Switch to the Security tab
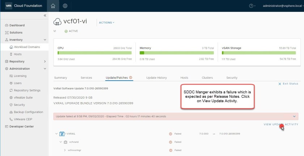The height and width of the screenshot is (156, 304). pyautogui.click(x=232, y=78)
